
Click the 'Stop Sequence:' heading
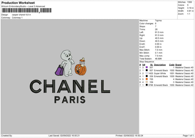pyautogui.click(x=147, y=62)
